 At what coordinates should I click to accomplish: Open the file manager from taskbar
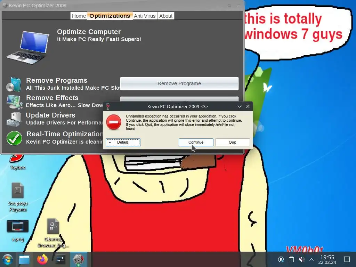[24, 259]
